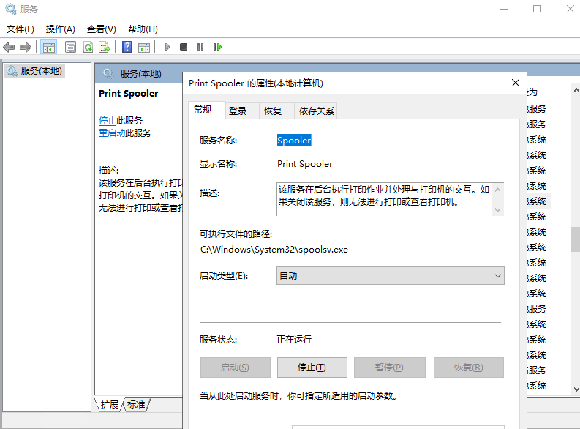The width and height of the screenshot is (580, 429).
Task: Open the 查看(V) menu
Action: click(x=102, y=29)
